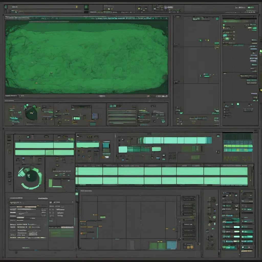
Task: Select the header strip above the terrain viewport
Action: click(x=86, y=18)
